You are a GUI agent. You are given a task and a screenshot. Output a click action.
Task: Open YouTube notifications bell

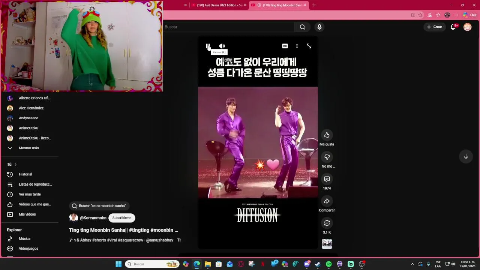coord(453,27)
